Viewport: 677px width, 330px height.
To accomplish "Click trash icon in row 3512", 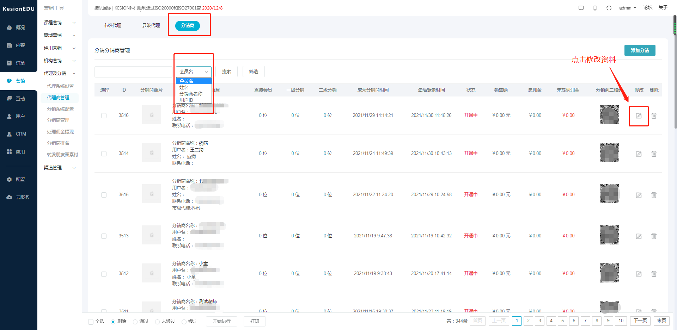I will tap(654, 274).
